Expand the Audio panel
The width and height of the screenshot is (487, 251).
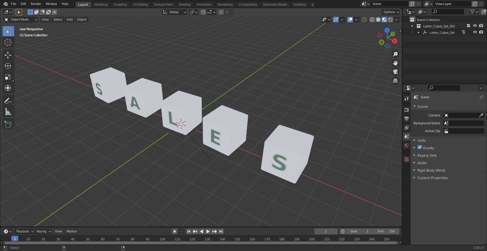point(422,163)
